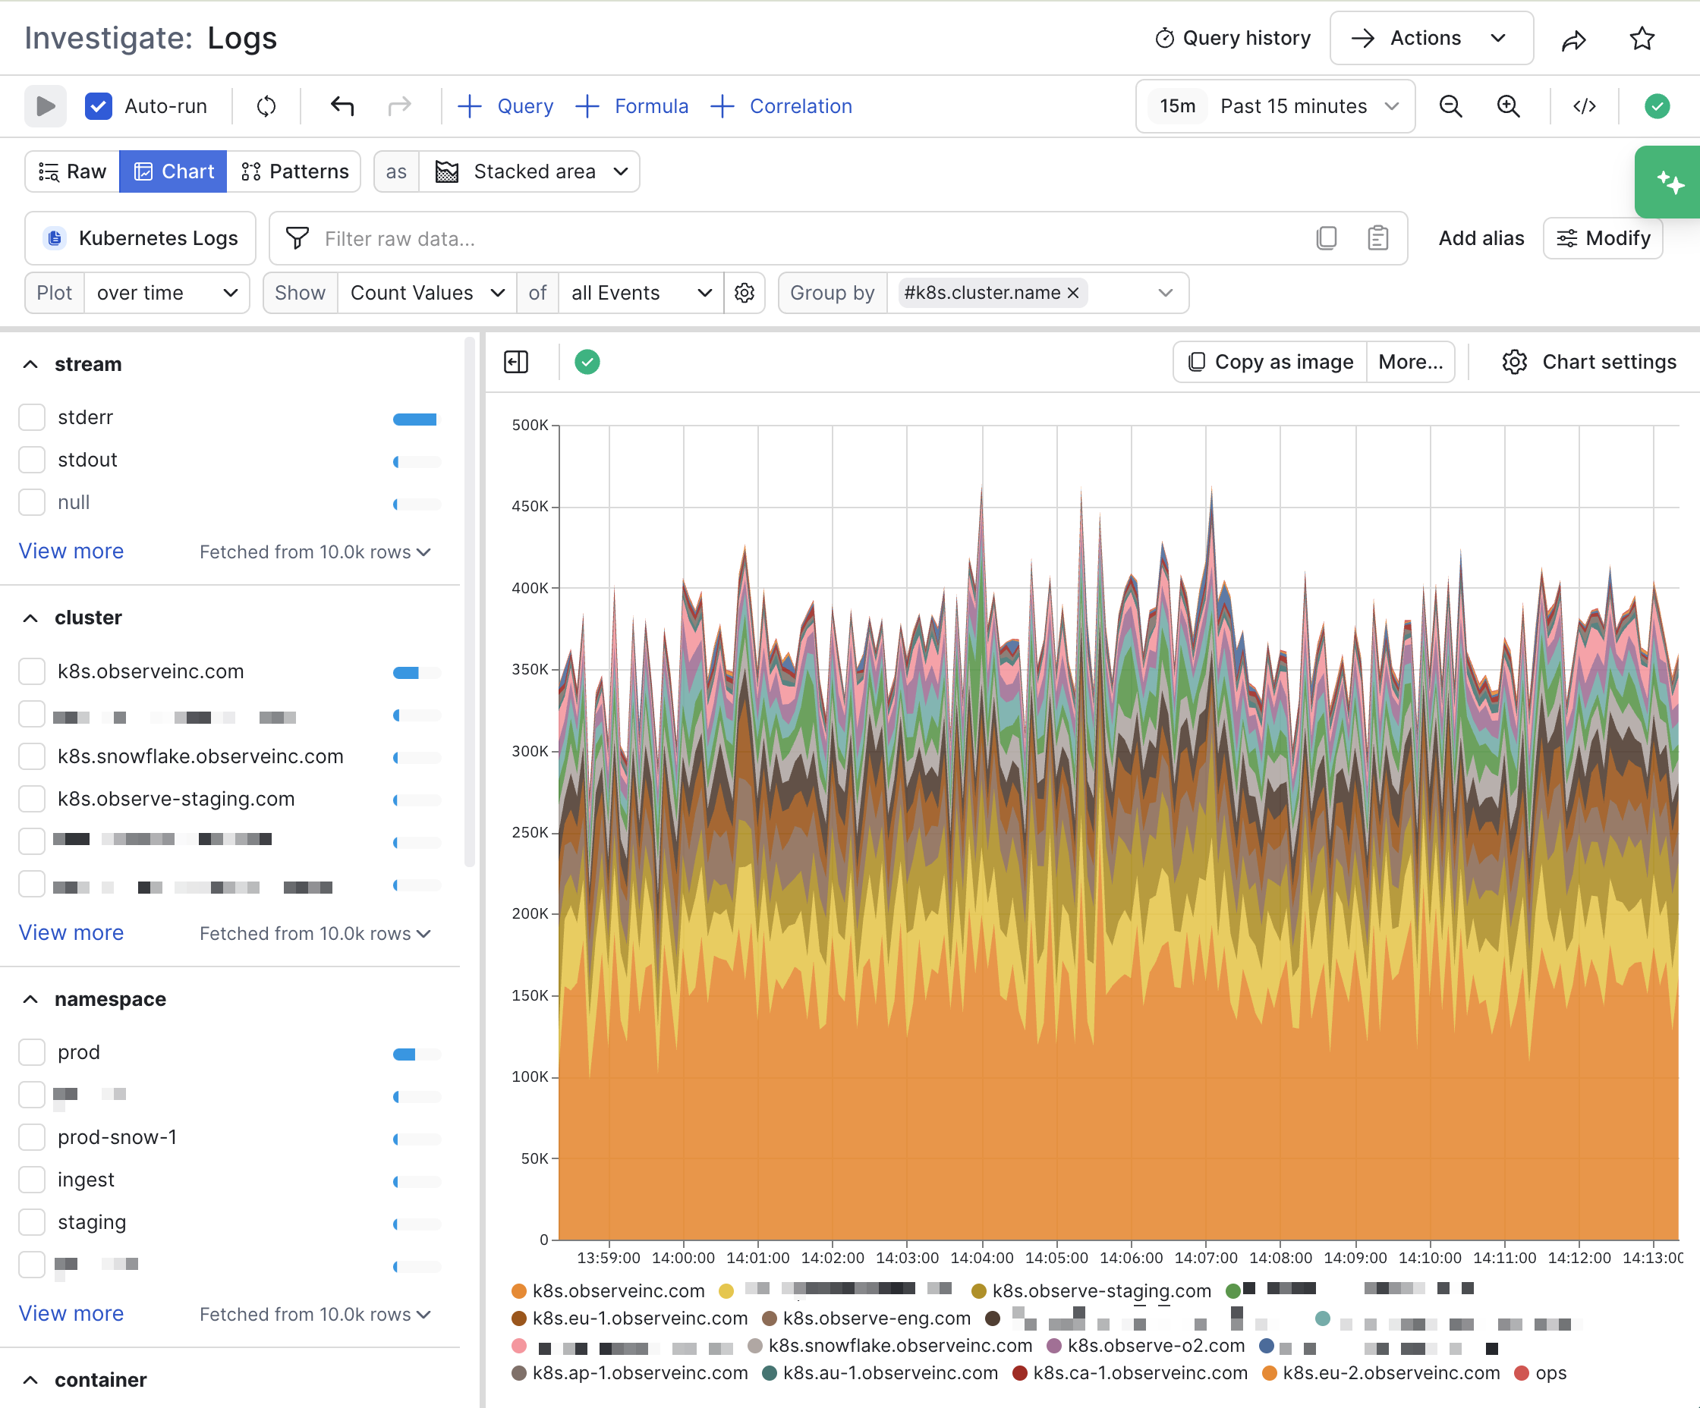Image resolution: width=1700 pixels, height=1408 pixels.
Task: Zoom in the time range
Action: [1508, 106]
